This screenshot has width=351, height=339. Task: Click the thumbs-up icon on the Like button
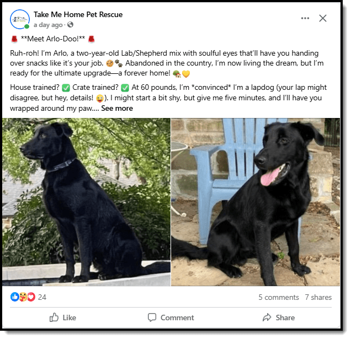54,318
